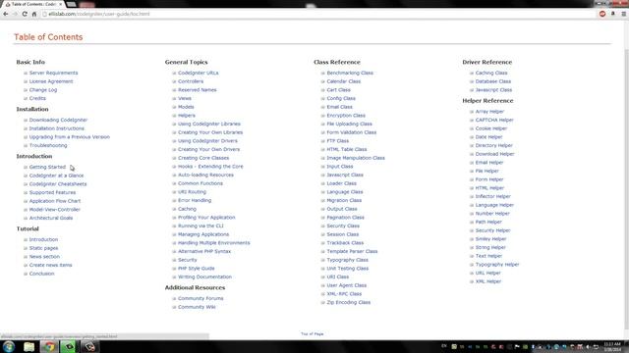Open Static pages tutorial link

(43, 248)
